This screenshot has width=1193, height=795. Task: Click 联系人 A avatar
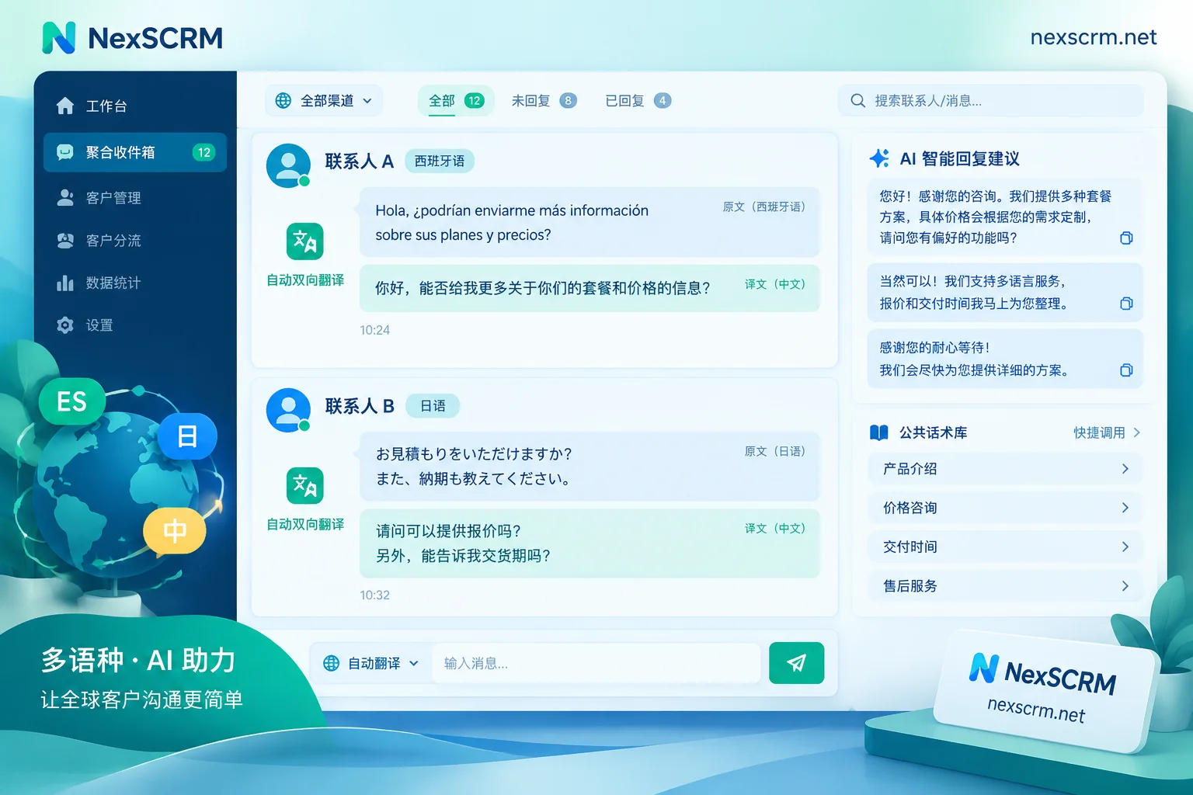[x=288, y=165]
